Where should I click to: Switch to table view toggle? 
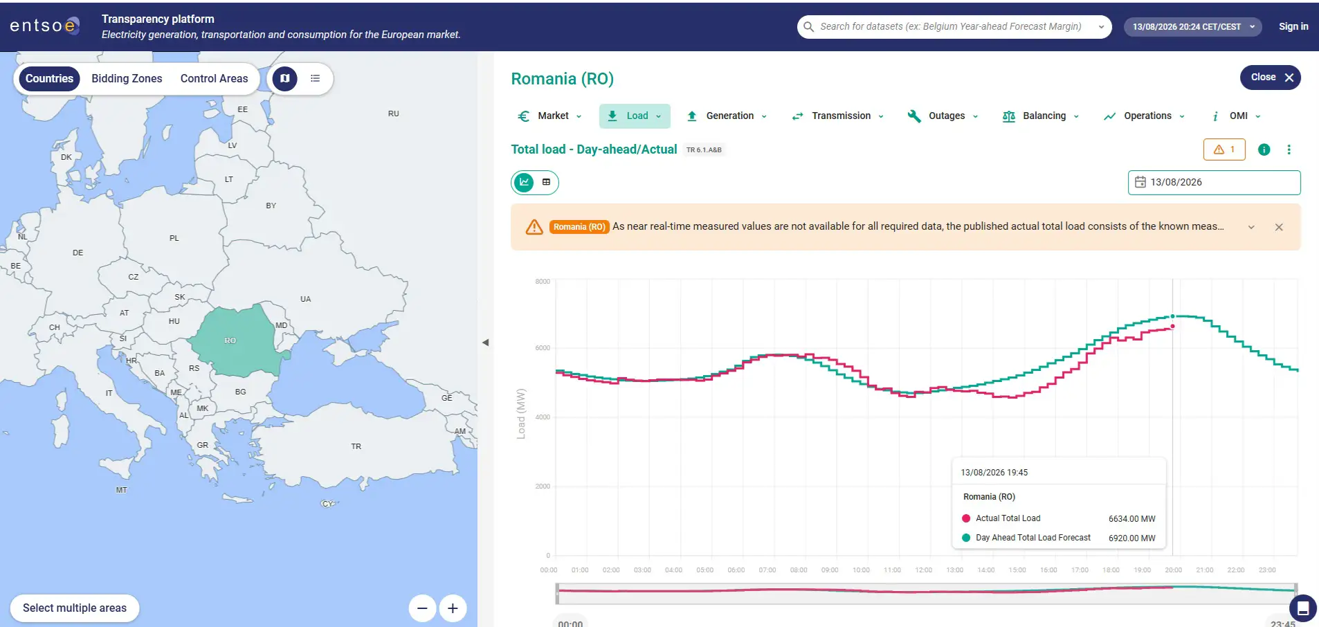(x=546, y=182)
